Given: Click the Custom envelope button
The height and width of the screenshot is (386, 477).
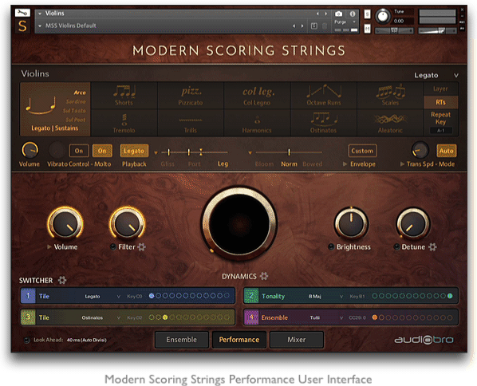Looking at the screenshot, I should (362, 151).
